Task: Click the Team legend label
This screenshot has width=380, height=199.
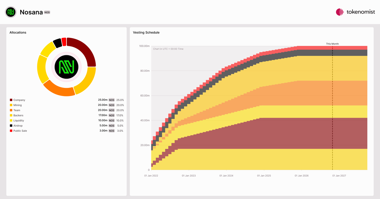Action: pos(17,110)
